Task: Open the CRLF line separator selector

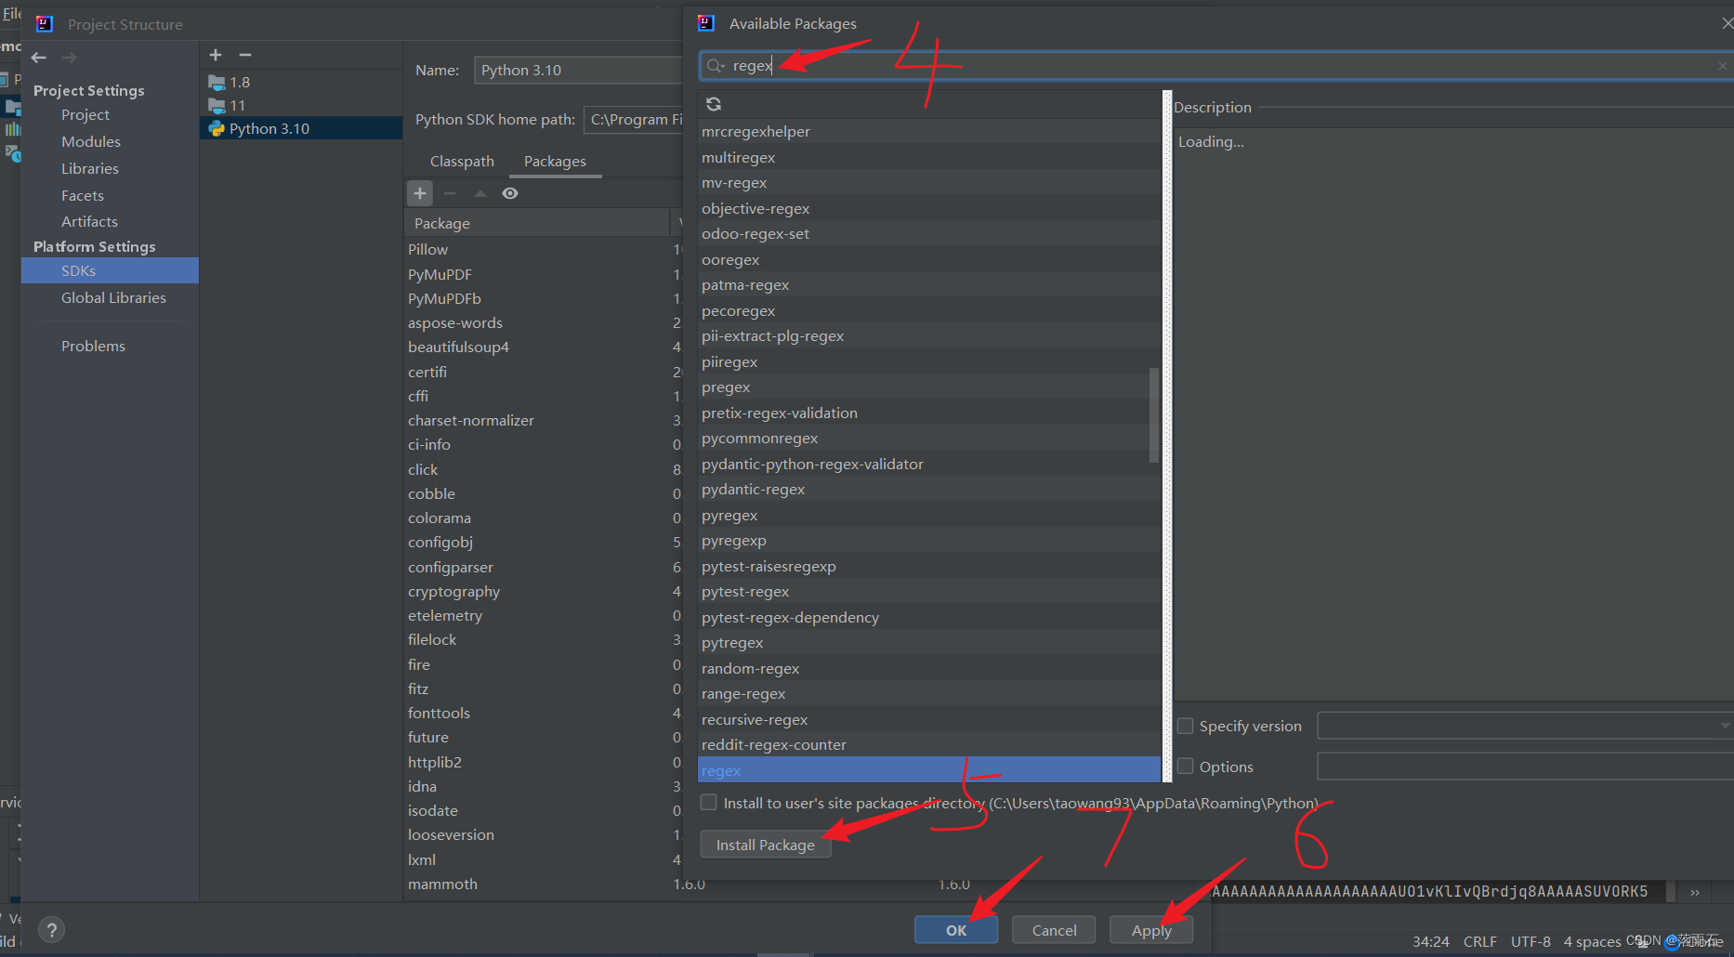Action: (1479, 941)
